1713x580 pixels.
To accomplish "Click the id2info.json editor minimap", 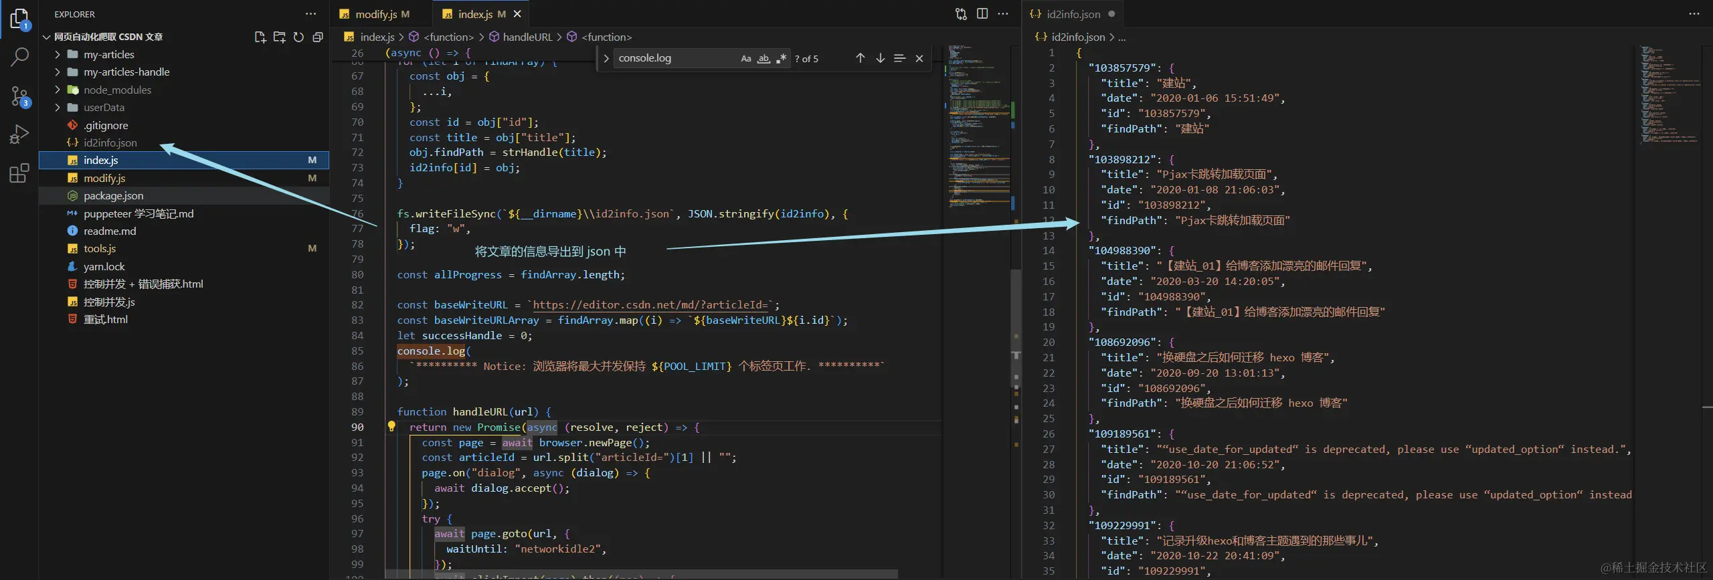I will [1670, 94].
